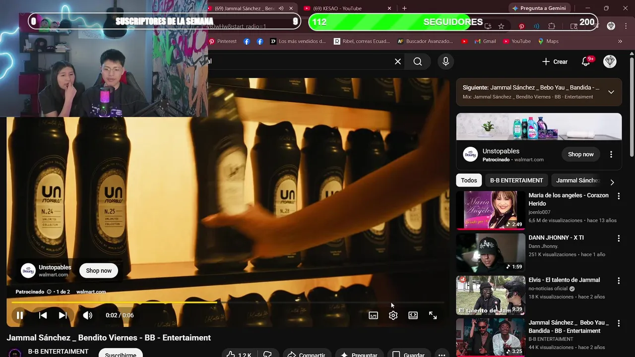The image size is (635, 357).
Task: Dislike the video with the thumbs down
Action: coord(268,354)
